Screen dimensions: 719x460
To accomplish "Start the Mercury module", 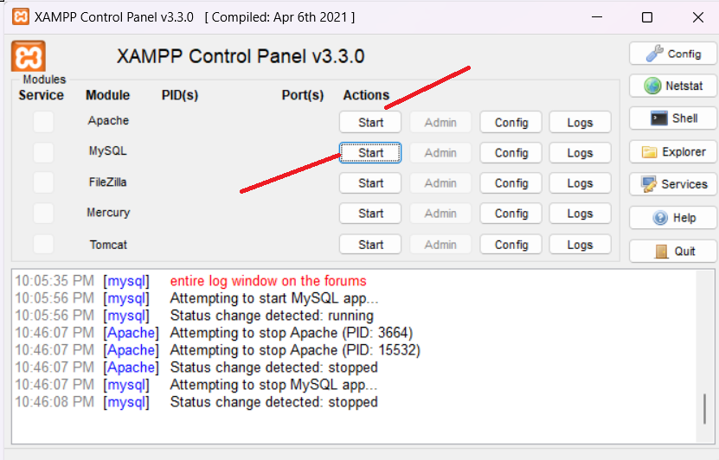I will pos(370,214).
